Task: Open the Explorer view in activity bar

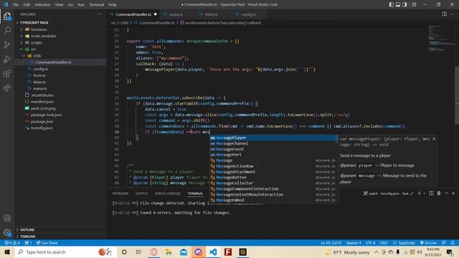Action: [7, 16]
